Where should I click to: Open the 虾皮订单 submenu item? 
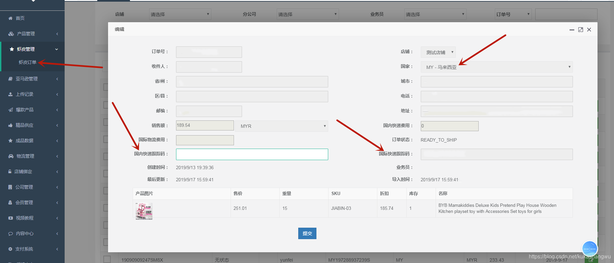tap(28, 62)
